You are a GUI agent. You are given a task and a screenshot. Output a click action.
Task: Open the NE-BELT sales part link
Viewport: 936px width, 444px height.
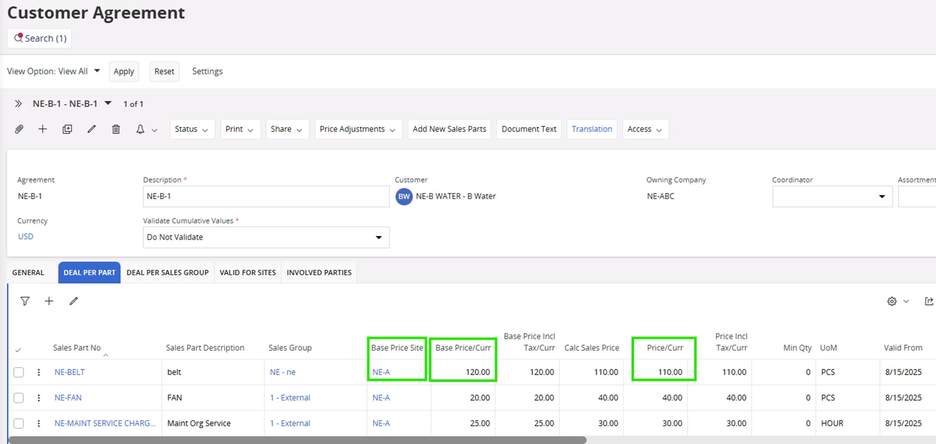(69, 372)
